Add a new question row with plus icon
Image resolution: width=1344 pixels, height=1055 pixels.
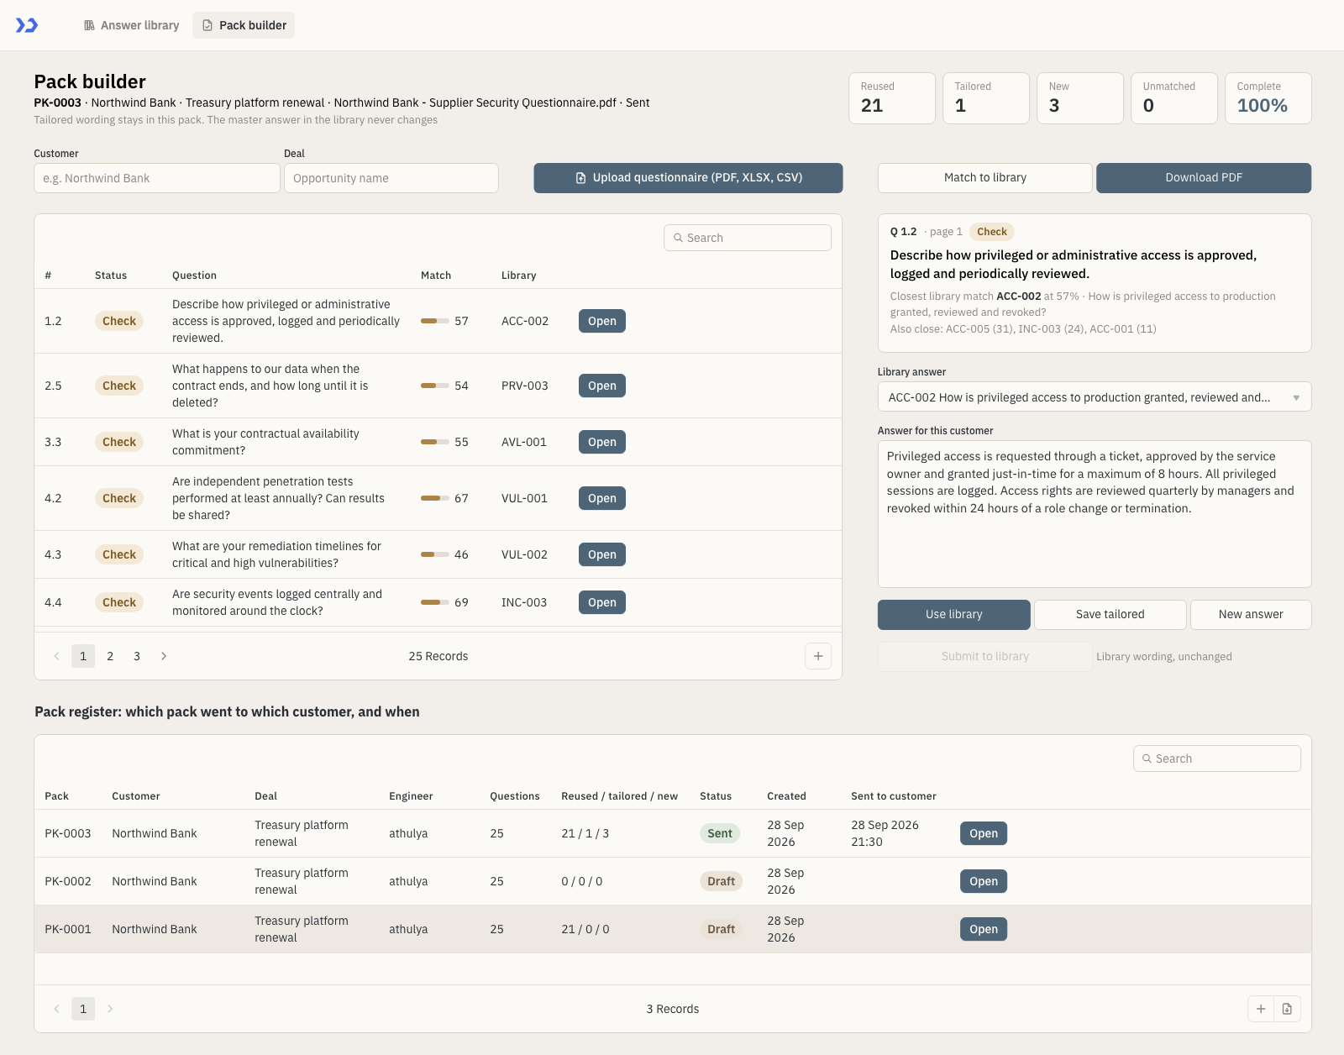click(x=818, y=656)
